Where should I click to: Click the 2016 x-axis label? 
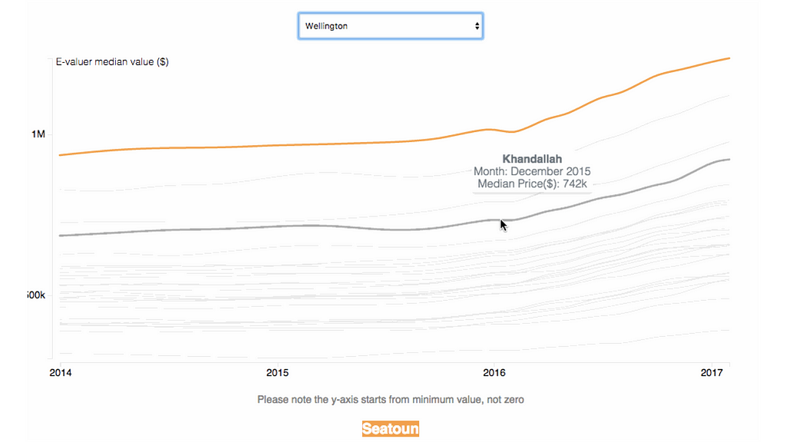(494, 373)
